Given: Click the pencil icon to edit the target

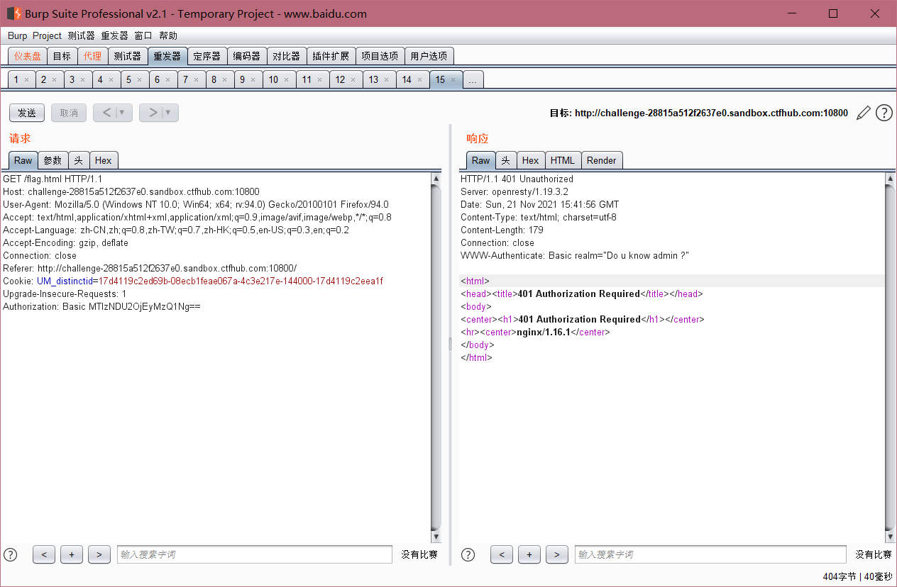Looking at the screenshot, I should (x=863, y=113).
